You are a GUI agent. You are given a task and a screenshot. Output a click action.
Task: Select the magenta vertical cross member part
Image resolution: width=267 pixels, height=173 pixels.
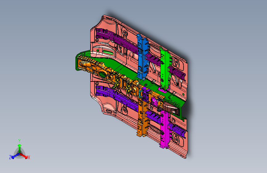tap(164, 129)
